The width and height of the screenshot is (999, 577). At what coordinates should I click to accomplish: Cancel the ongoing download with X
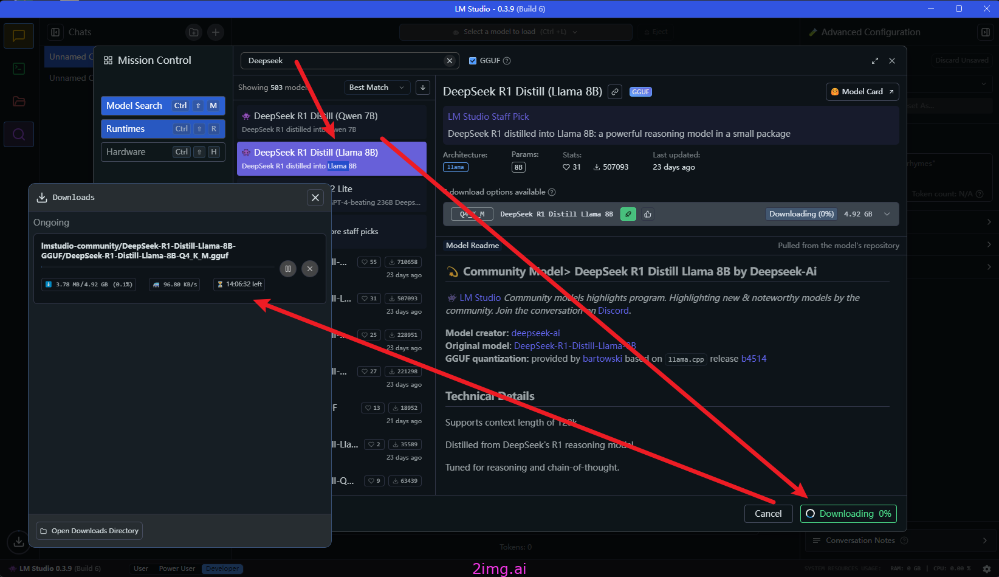[x=310, y=268]
